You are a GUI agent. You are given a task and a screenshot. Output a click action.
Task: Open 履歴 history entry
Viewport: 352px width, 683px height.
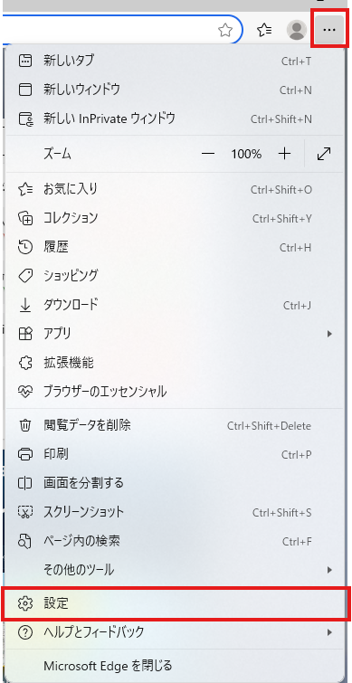coord(175,247)
